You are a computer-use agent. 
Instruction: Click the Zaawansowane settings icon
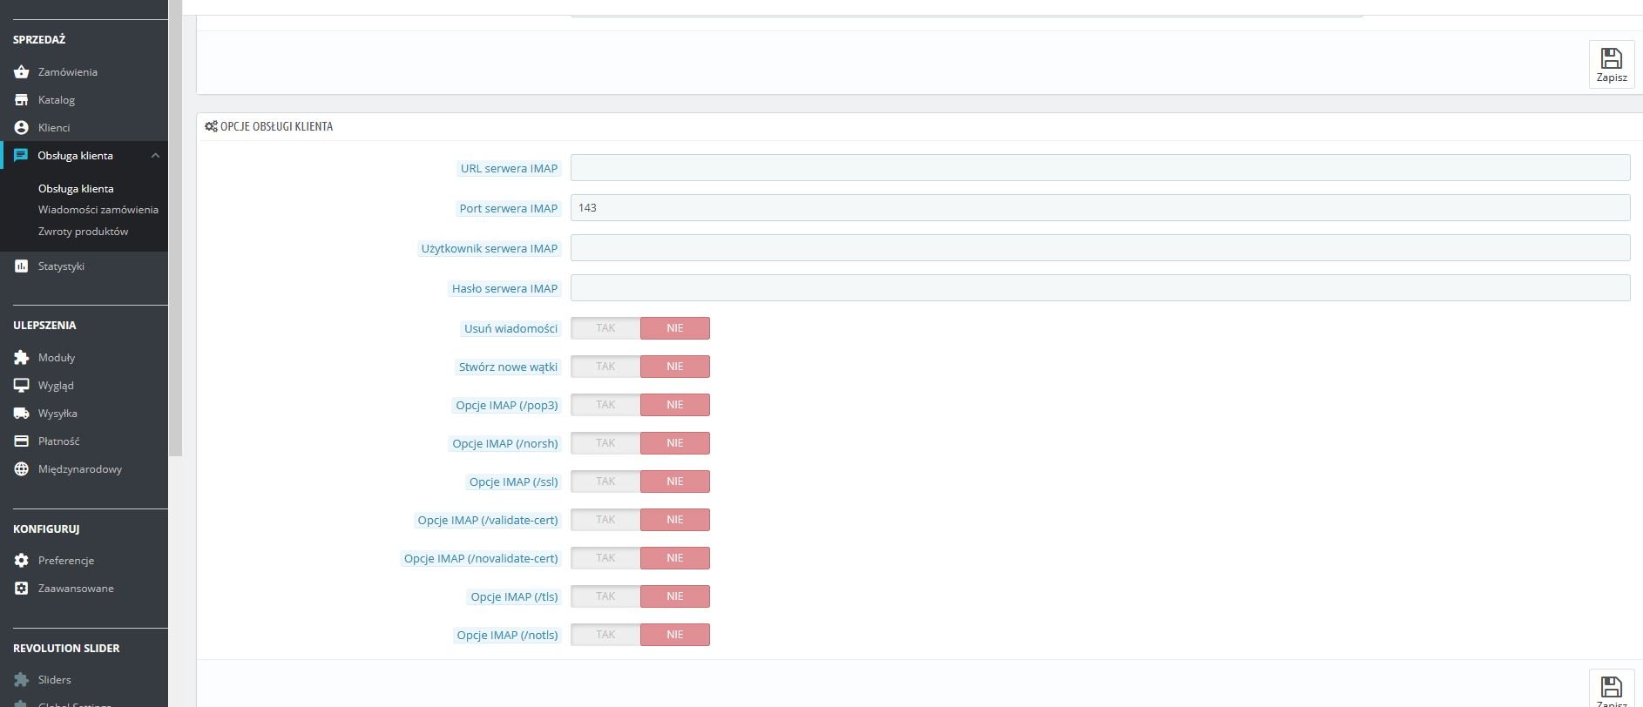click(22, 589)
